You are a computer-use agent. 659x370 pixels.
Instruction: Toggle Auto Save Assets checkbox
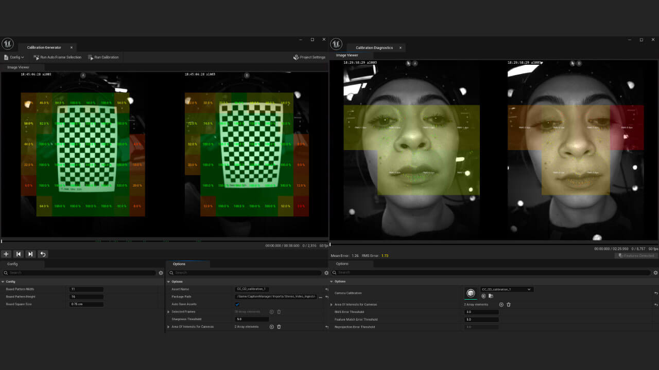[237, 304]
